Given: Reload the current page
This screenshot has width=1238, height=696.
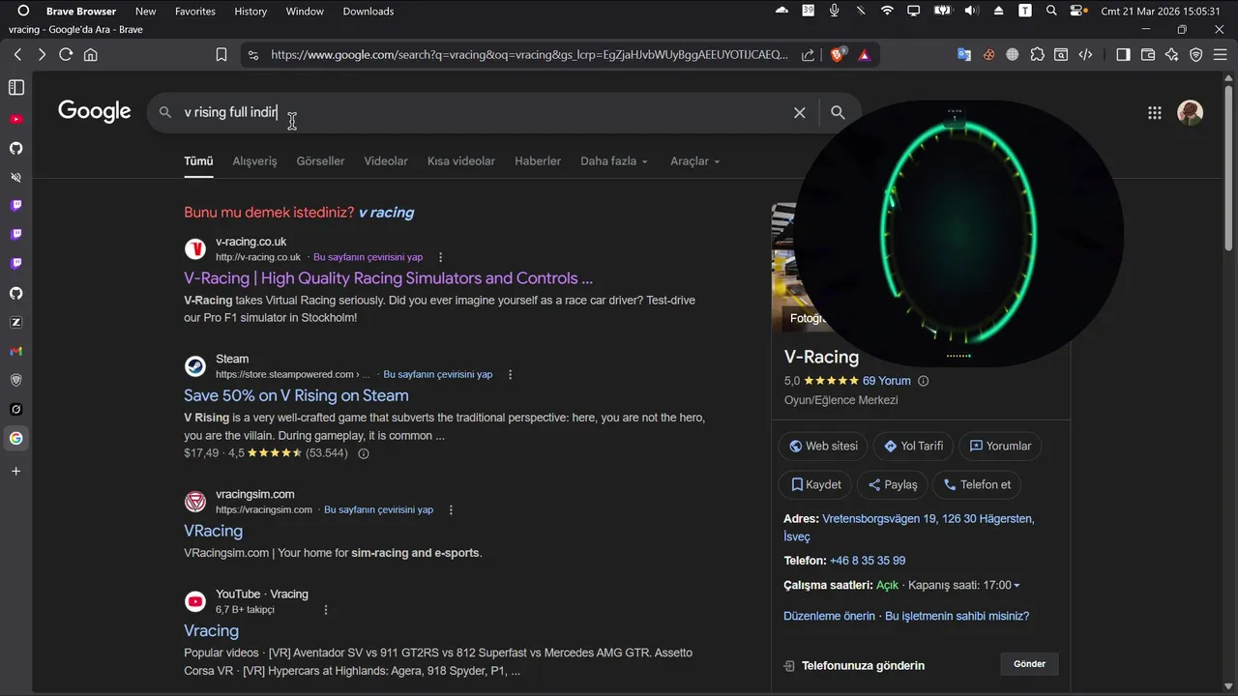Looking at the screenshot, I should 66,55.
